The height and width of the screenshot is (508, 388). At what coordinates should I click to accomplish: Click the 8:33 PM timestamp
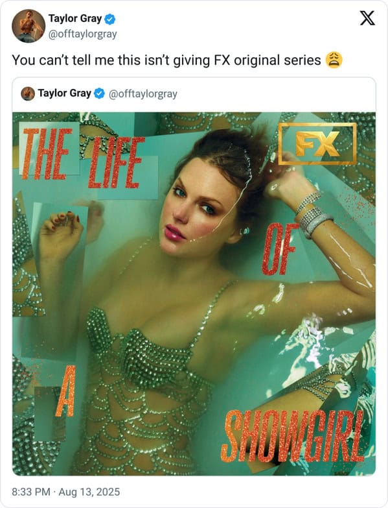coord(31,492)
